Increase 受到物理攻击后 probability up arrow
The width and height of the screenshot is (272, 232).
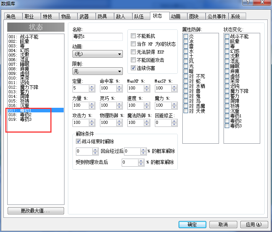click(141, 161)
